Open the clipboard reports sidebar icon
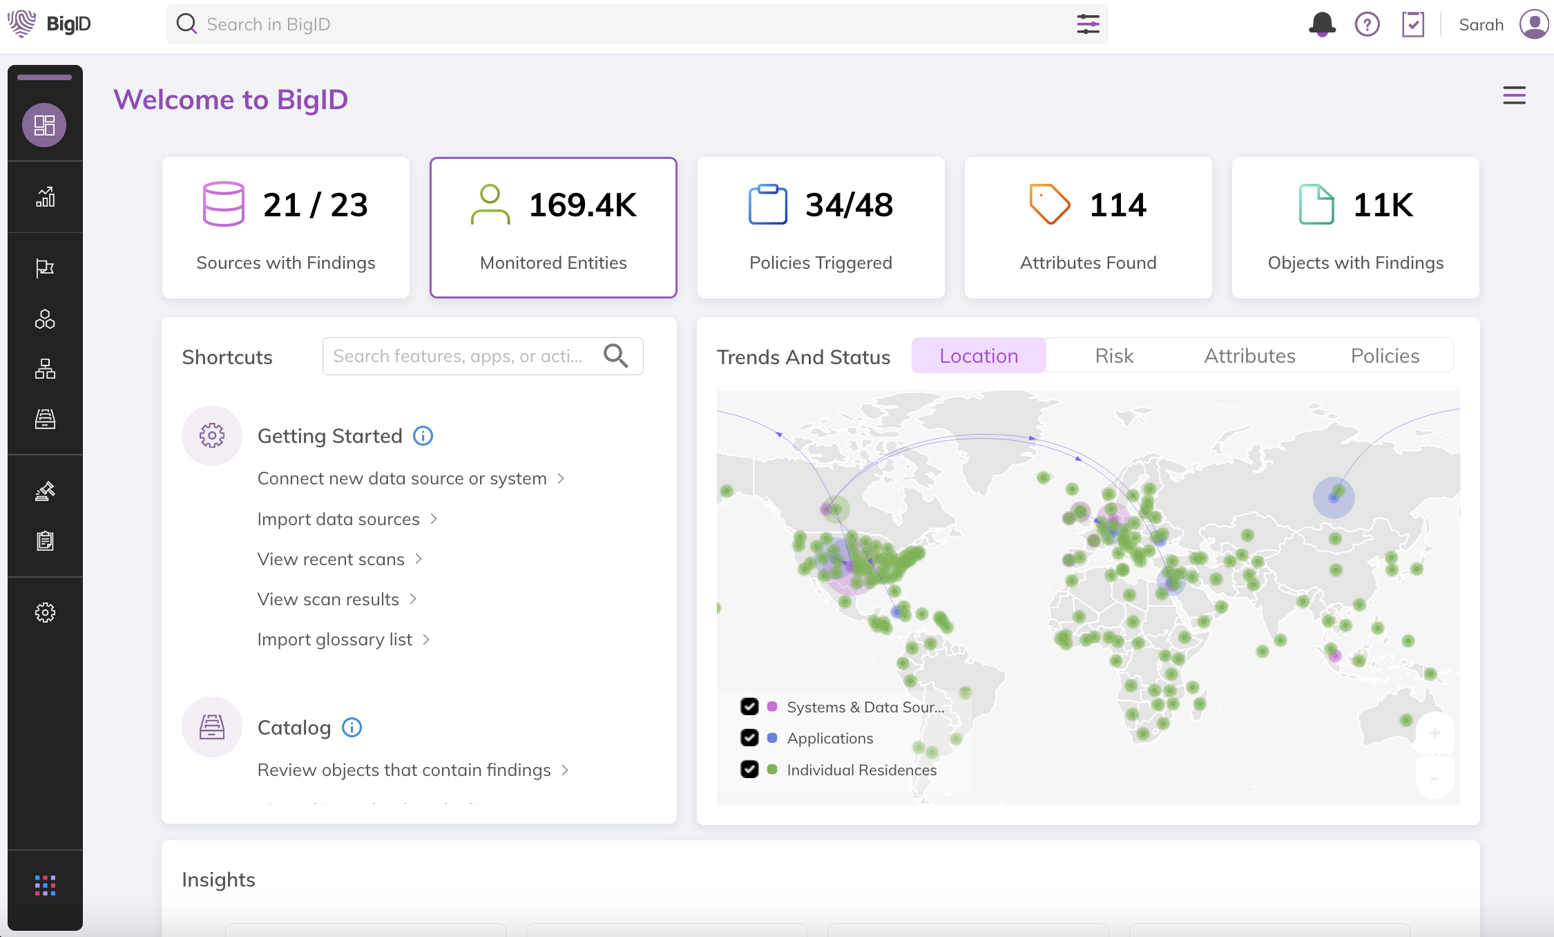1554x937 pixels. click(x=45, y=540)
